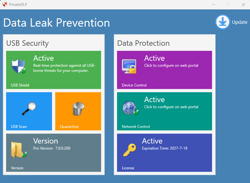Click the USB Scan label
This screenshot has width=250, height=183.
pos(19,127)
